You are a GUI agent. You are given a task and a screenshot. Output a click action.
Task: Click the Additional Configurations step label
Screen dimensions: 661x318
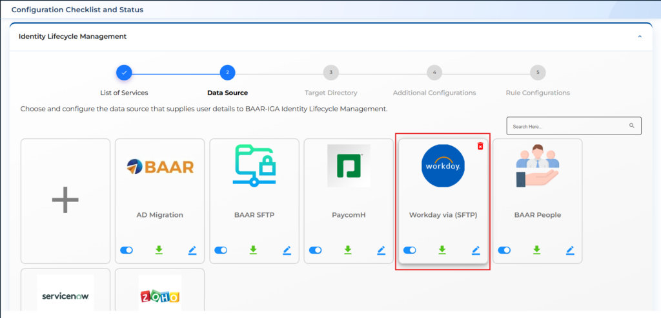click(434, 93)
